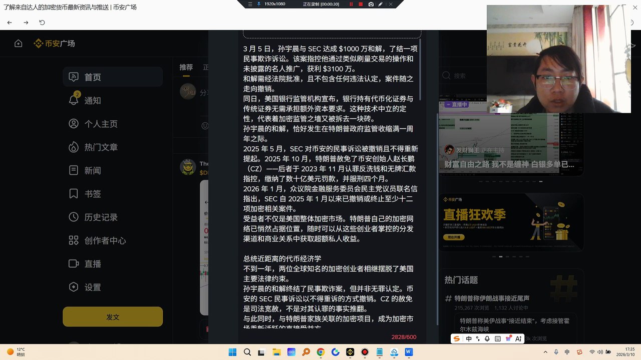
Task: Click the feed post author avatar
Action: click(x=188, y=167)
